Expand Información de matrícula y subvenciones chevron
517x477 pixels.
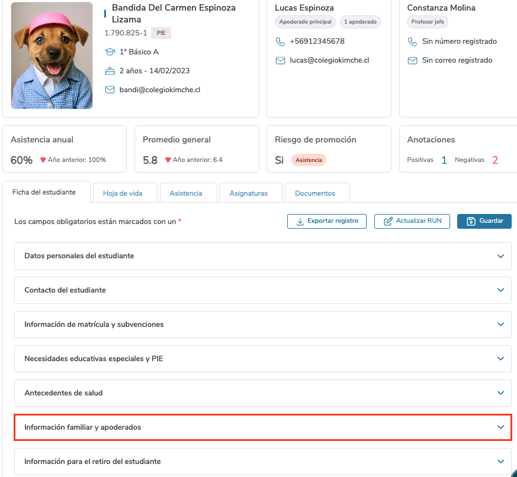500,325
